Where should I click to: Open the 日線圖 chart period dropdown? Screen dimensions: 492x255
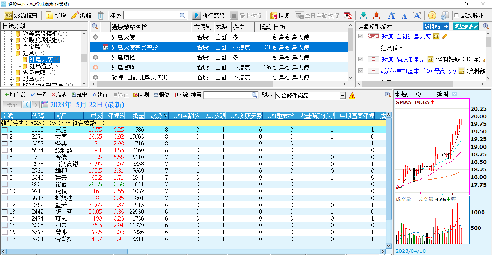tap(454, 94)
